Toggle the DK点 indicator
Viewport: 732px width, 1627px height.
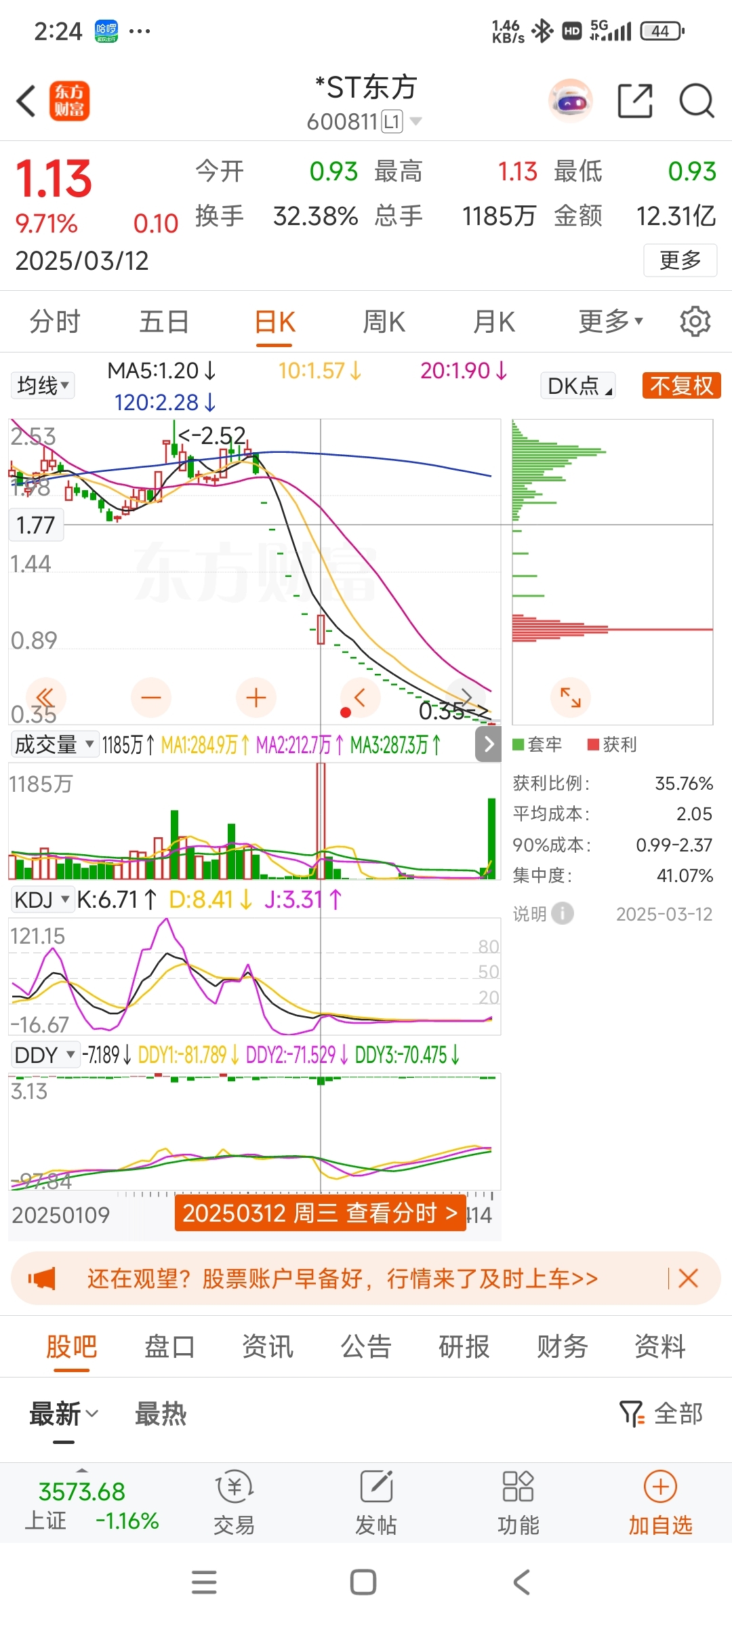[x=578, y=386]
